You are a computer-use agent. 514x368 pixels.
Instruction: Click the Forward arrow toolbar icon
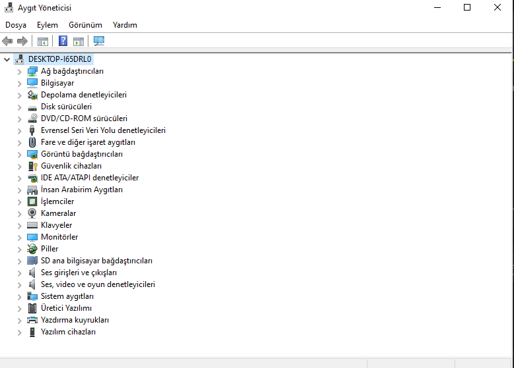tap(22, 41)
